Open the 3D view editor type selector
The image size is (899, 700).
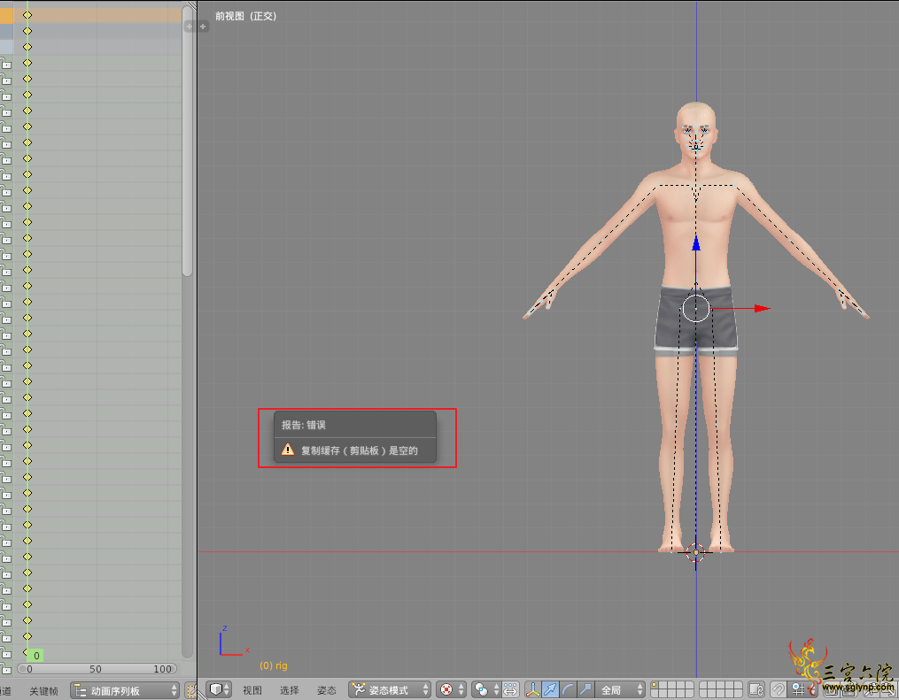point(219,689)
